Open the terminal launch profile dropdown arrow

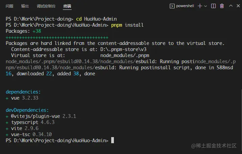(205, 6)
